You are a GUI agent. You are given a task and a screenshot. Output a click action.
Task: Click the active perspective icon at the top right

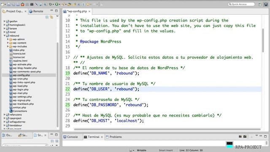(x=266, y=5)
